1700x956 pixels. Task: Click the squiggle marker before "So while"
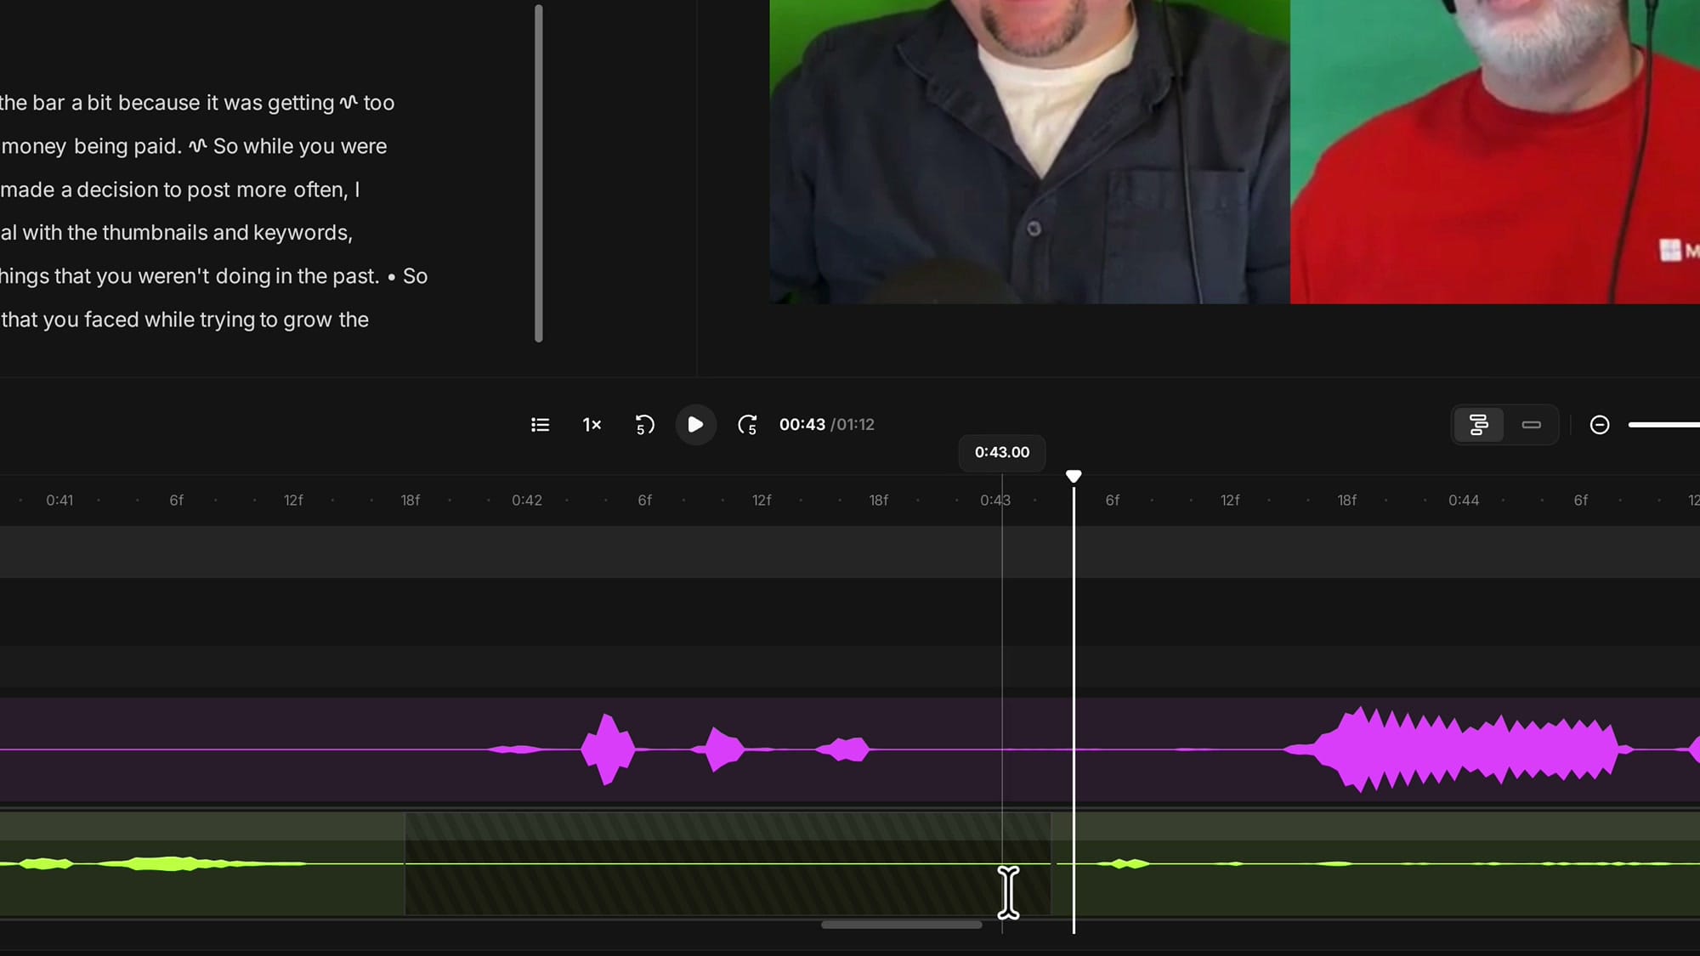(x=197, y=146)
